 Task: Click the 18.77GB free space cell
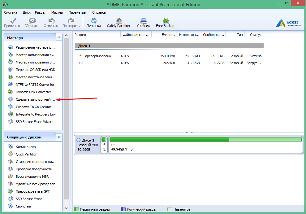[x=218, y=63]
